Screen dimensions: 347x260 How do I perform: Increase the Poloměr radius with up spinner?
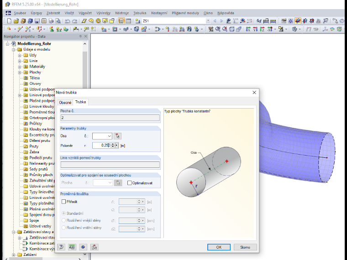113,144
